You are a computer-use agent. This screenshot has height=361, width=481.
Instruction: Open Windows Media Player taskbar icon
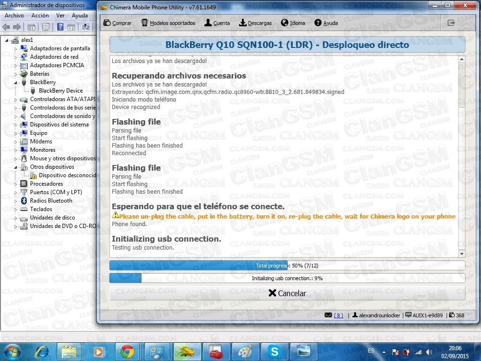[98, 352]
